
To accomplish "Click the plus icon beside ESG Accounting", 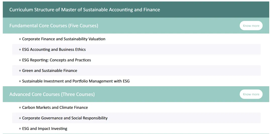I will [x=20, y=49].
